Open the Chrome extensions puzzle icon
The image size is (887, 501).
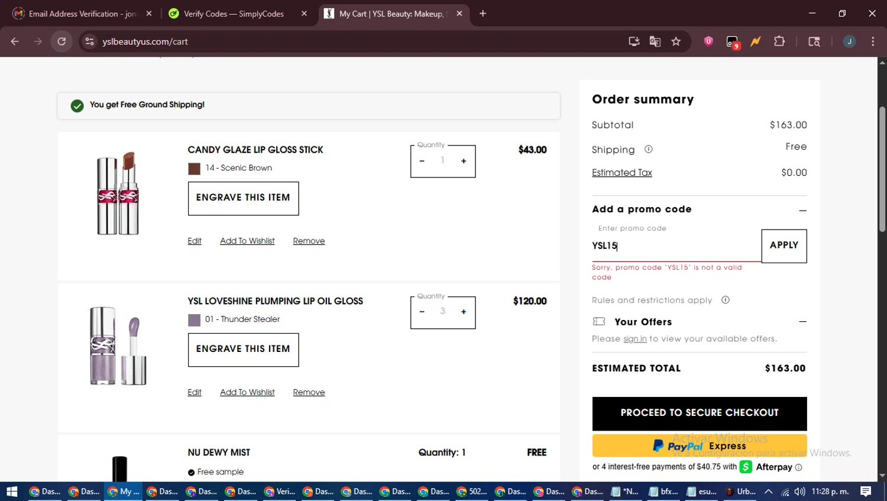(x=779, y=41)
